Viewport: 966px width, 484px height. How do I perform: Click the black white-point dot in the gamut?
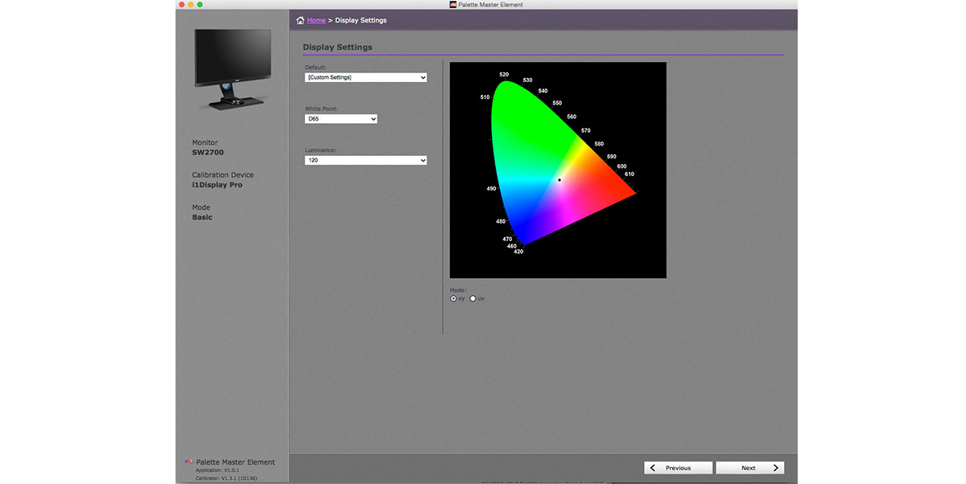pos(559,180)
